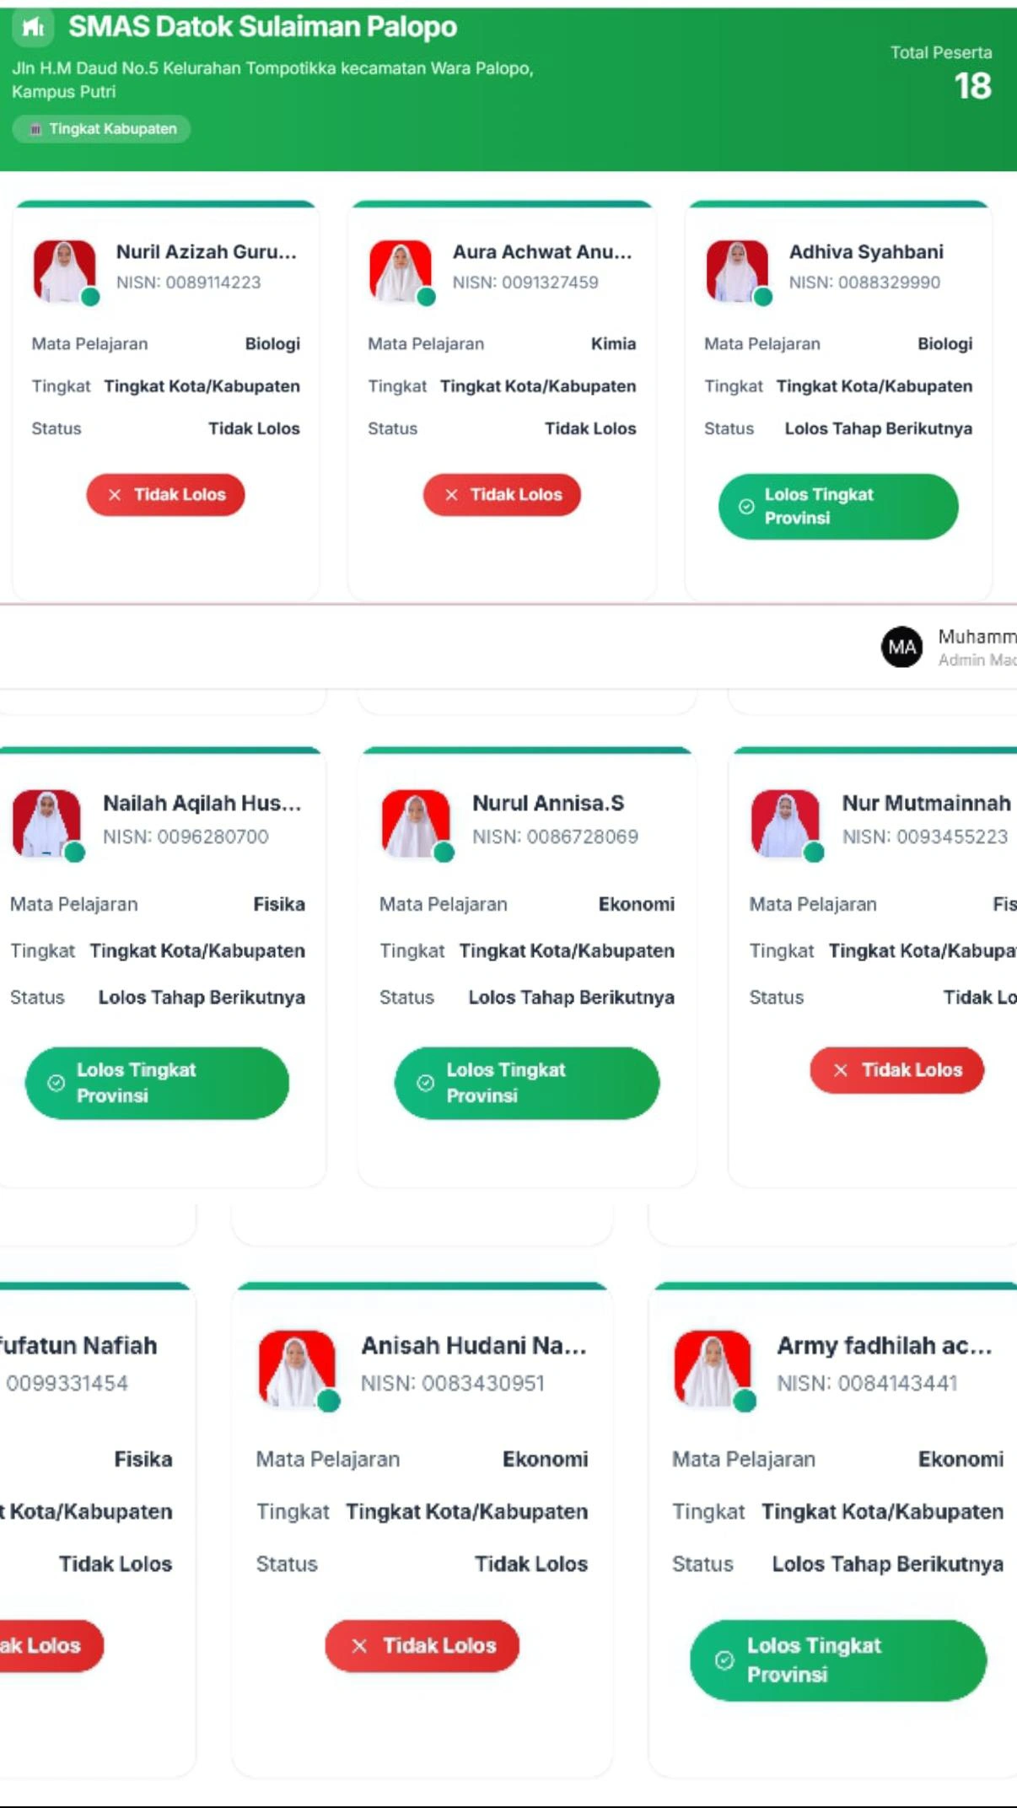Click Lolos Tingkat Provinsi on Nailah Aqilah card
This screenshot has height=1808, width=1017.
point(157,1084)
